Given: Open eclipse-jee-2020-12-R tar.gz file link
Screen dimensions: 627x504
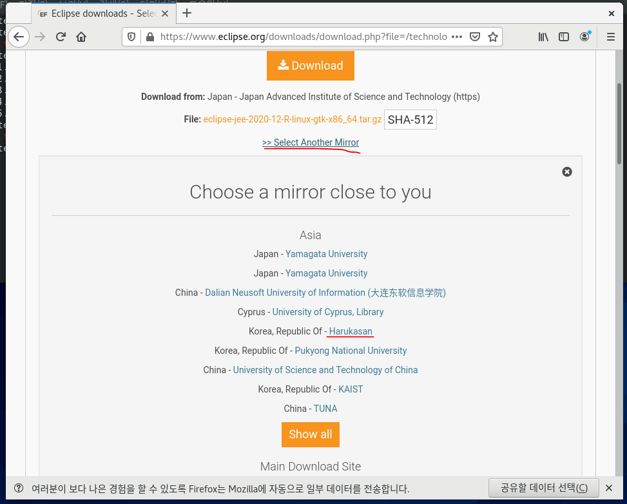Looking at the screenshot, I should coord(293,119).
